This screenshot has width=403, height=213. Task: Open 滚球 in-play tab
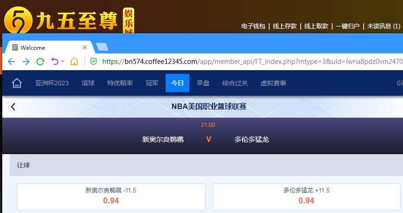[x=88, y=83]
